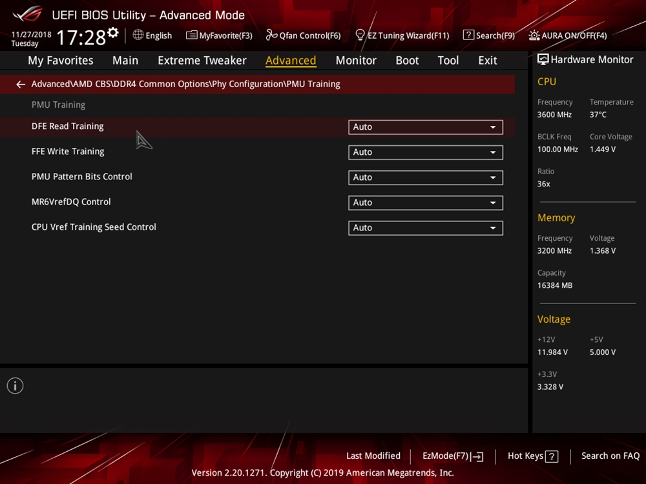Click the back arrow in breadcrumb bar

click(21, 85)
